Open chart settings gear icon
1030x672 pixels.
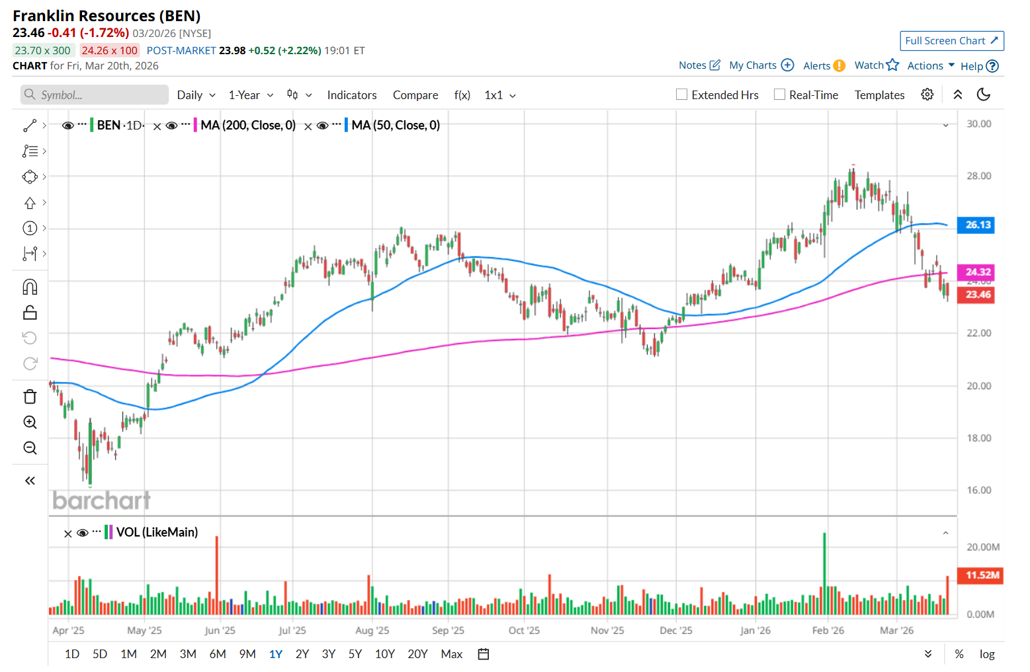coord(927,94)
